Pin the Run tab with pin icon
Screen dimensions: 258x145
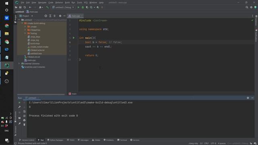[x=19, y=124]
